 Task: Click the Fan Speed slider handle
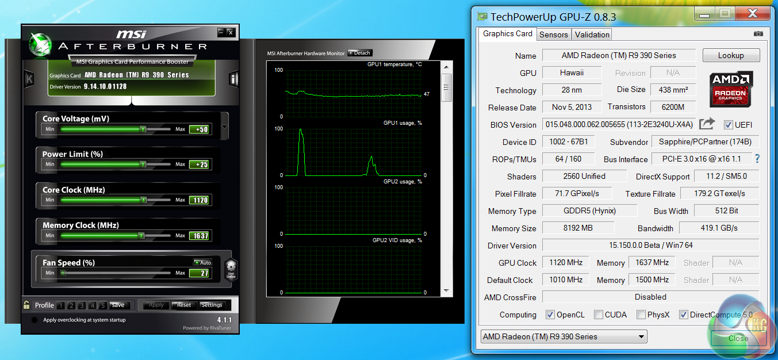pos(63,273)
